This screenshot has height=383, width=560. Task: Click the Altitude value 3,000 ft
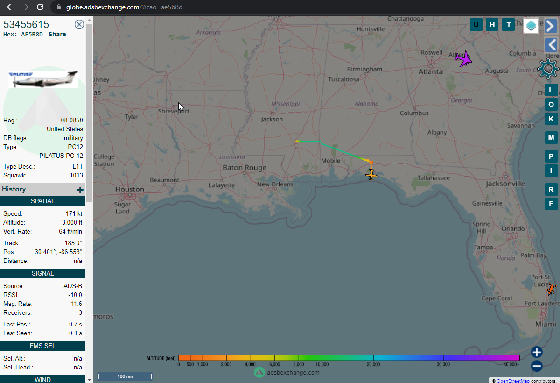click(x=72, y=223)
